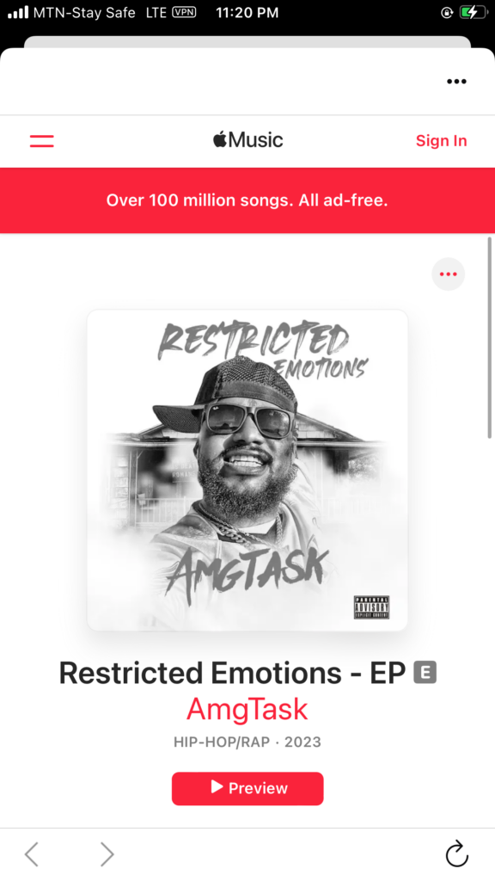Open the red three-dot album options
The width and height of the screenshot is (495, 881).
click(x=448, y=274)
